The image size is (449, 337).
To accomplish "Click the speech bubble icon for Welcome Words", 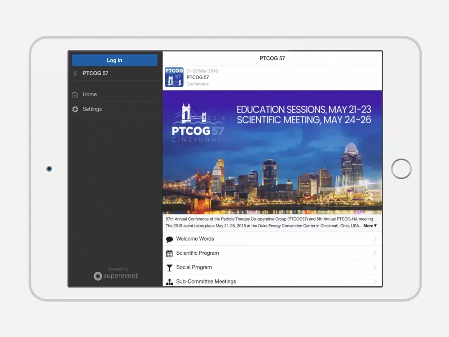I will point(170,239).
